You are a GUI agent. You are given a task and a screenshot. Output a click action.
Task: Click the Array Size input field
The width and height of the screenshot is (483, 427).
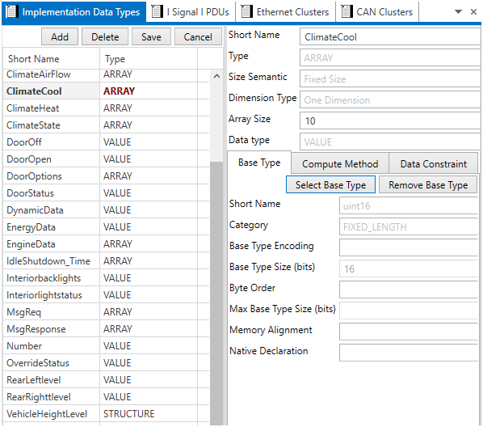[390, 120]
